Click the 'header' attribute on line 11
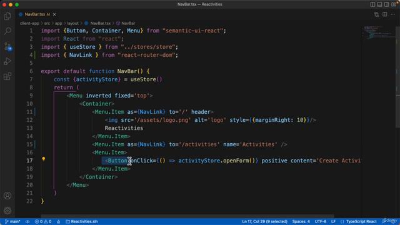Screen dimensions: 400x225 pyautogui.click(x=201, y=112)
